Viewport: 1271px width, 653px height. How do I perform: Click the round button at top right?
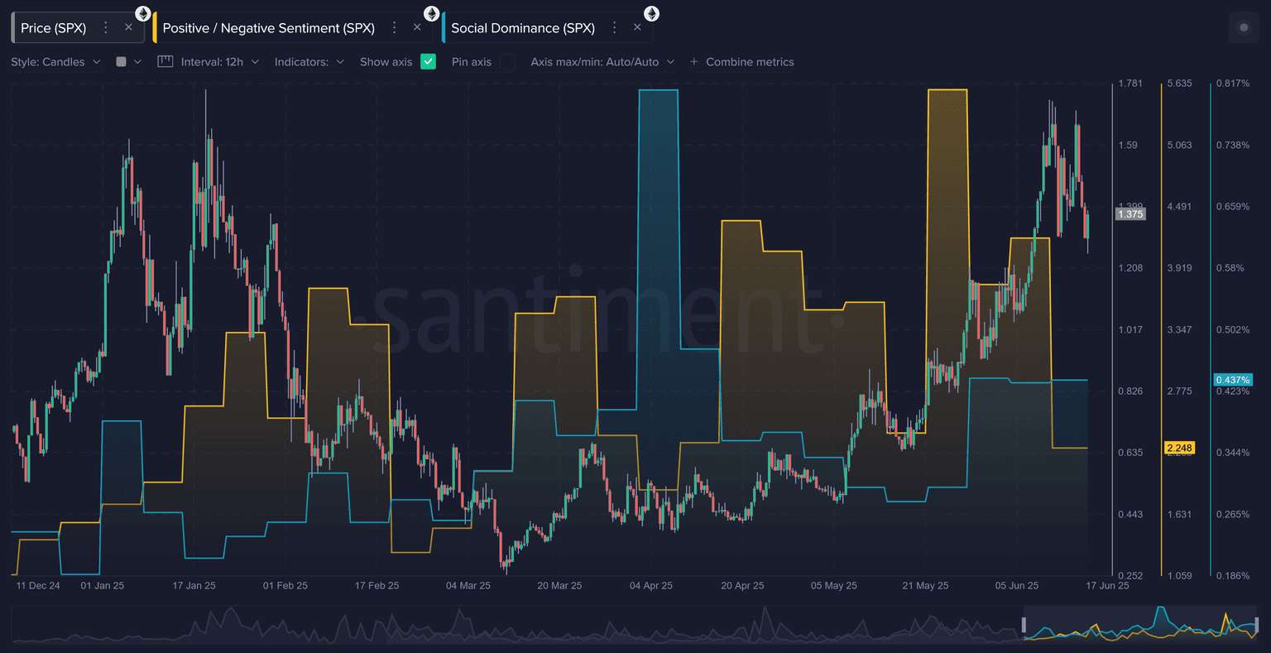1243,27
